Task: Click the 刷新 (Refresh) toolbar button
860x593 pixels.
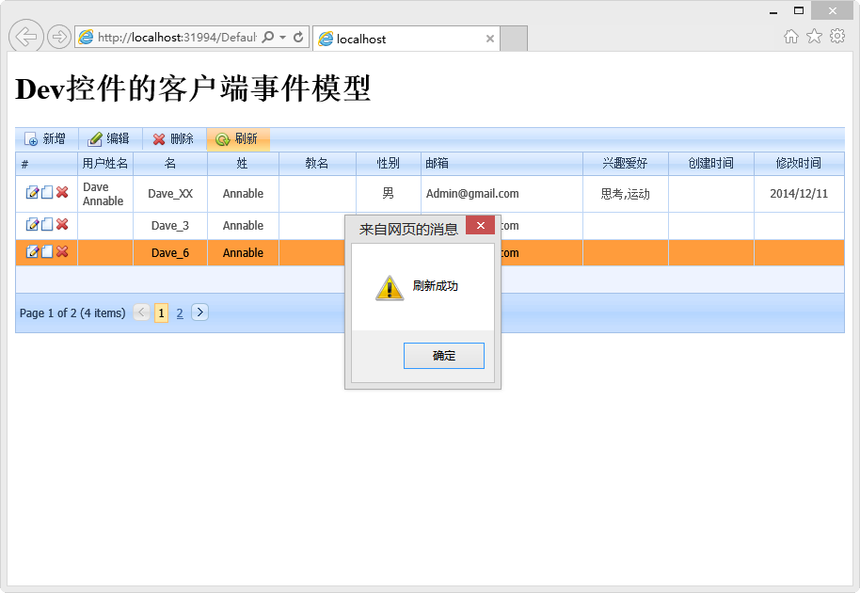Action: tap(238, 139)
